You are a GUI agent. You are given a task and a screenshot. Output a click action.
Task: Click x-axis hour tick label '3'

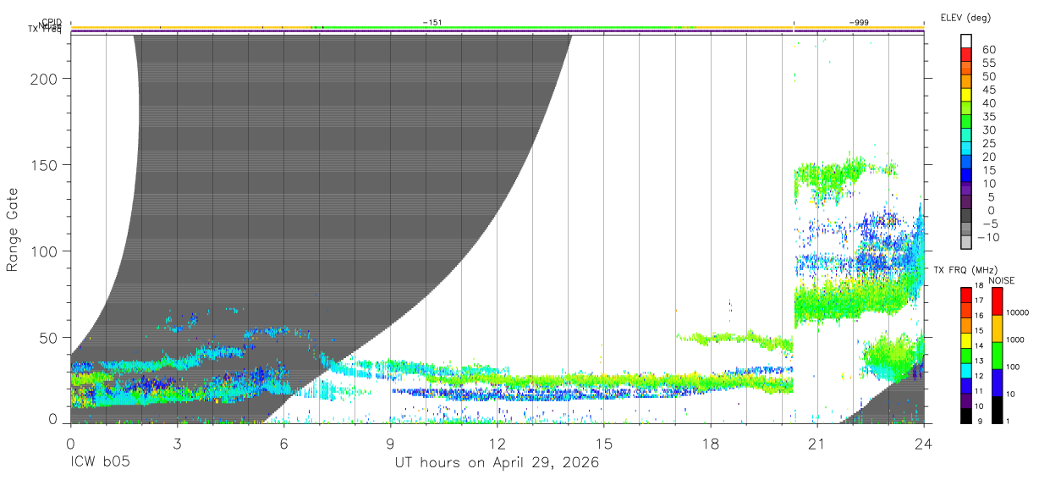coord(177,444)
